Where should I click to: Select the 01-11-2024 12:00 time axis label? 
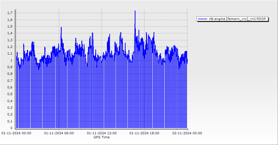pos(102,133)
